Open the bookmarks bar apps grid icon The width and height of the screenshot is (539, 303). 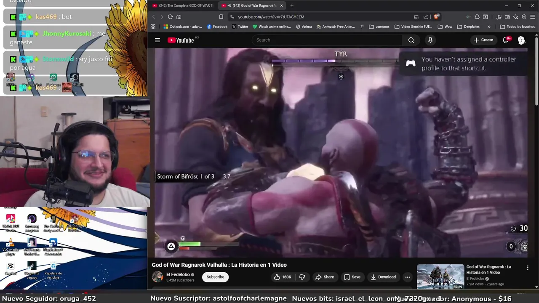click(153, 27)
